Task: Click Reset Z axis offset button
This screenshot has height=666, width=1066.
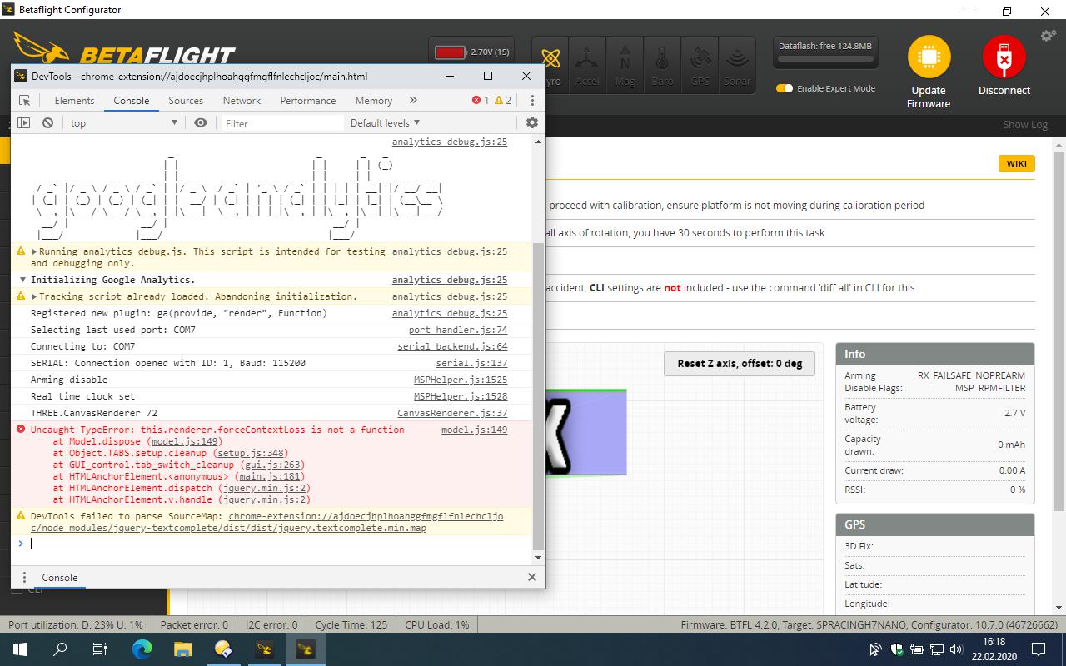Action: click(739, 364)
